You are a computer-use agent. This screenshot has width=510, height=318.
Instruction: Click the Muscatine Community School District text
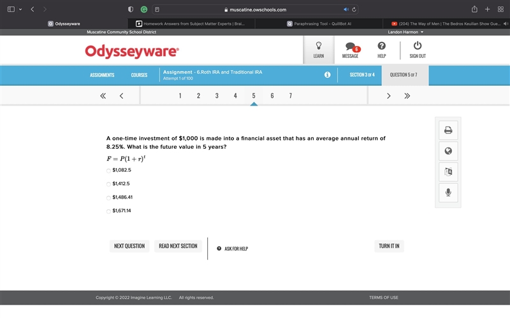coord(121,32)
